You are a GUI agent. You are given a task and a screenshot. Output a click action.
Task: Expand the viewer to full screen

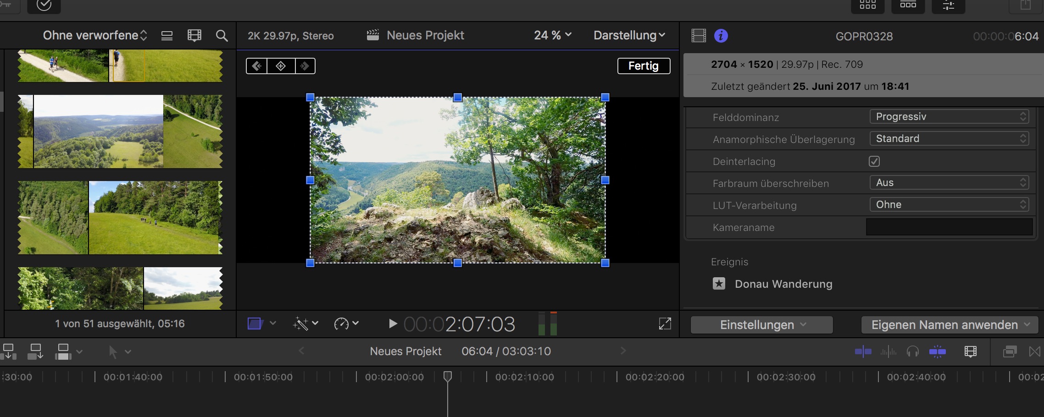tap(665, 324)
